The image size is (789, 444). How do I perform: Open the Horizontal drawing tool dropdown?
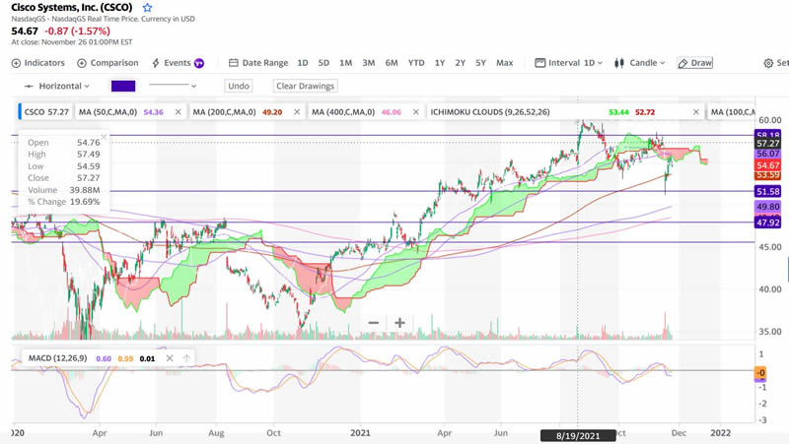59,86
